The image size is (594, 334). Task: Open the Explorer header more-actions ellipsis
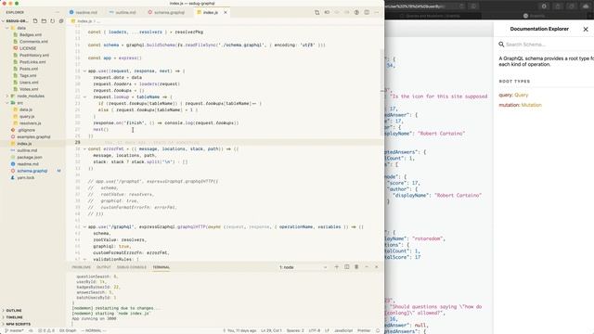pos(58,12)
